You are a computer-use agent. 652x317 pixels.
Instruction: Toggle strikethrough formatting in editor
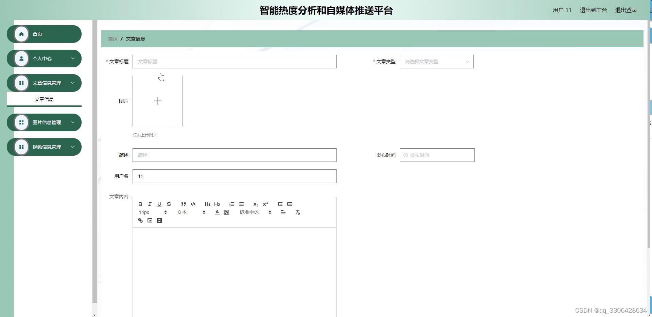169,204
